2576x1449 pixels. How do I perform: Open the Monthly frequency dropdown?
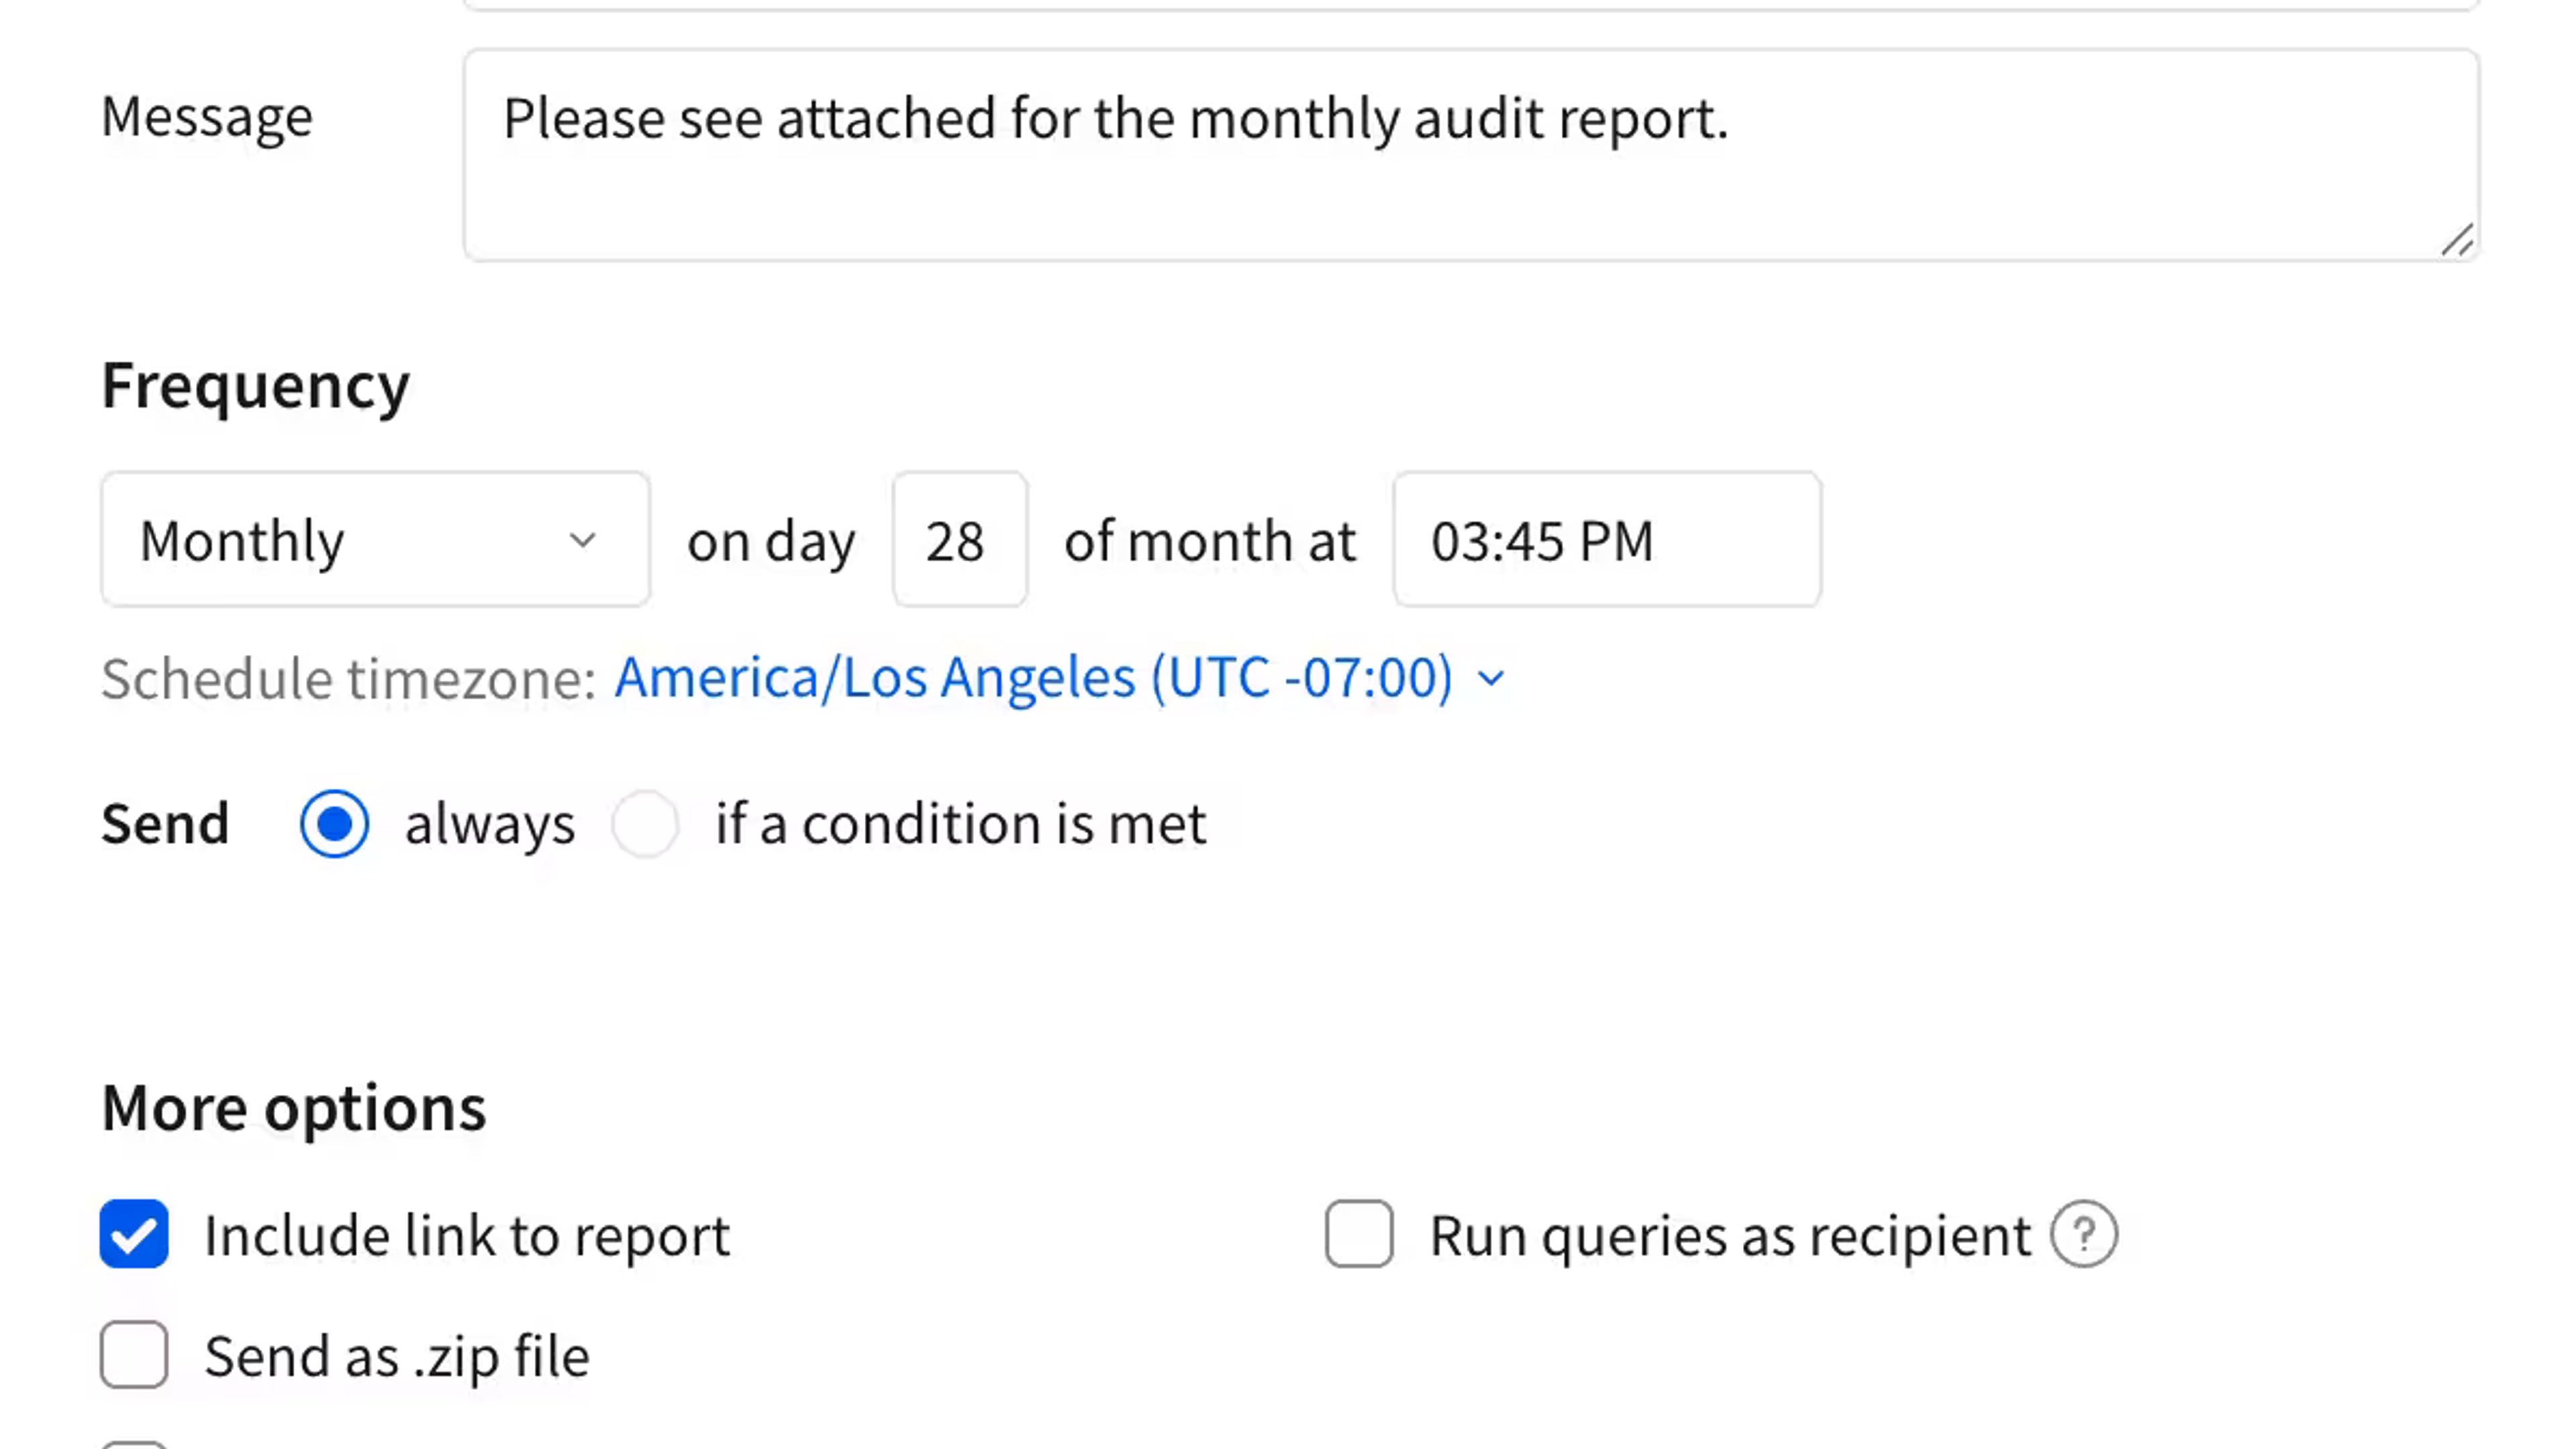pyautogui.click(x=375, y=540)
